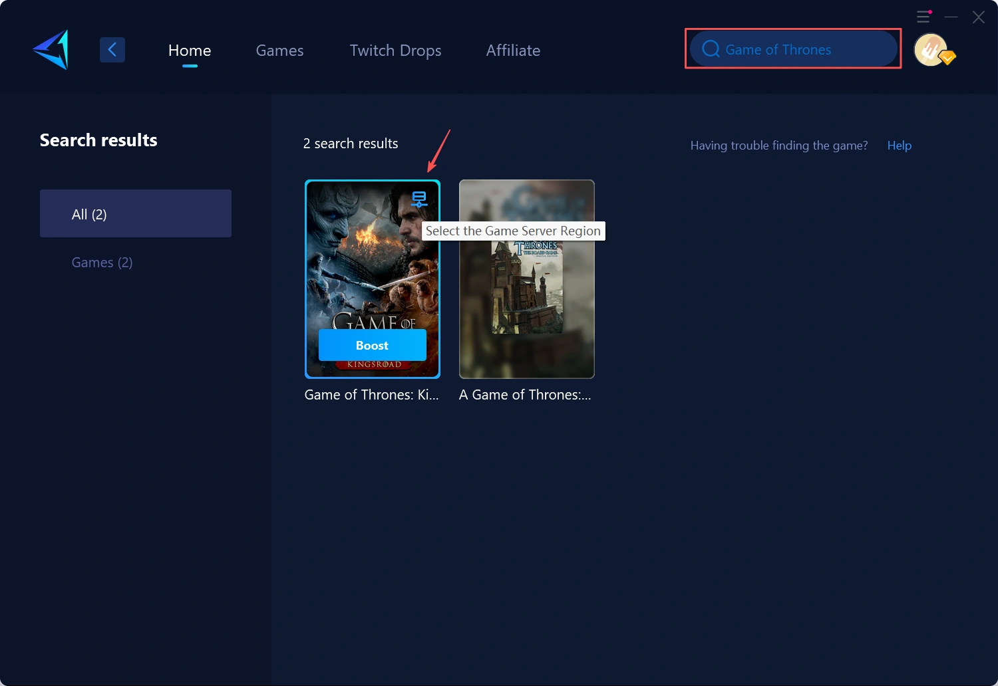Screen dimensions: 998x686
Task: Filter results by Games (2)
Action: [x=102, y=263]
